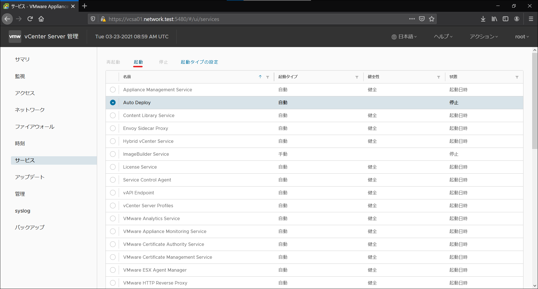
Task: Reload the current page
Action: click(x=30, y=19)
